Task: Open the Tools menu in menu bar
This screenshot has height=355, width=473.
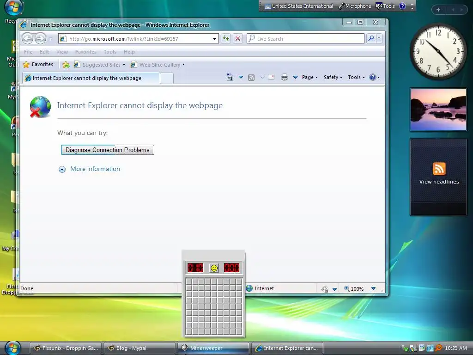Action: pos(110,52)
